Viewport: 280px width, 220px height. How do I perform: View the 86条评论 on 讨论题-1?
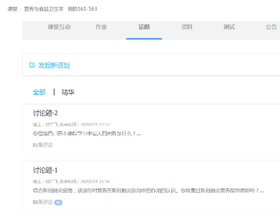point(43,202)
